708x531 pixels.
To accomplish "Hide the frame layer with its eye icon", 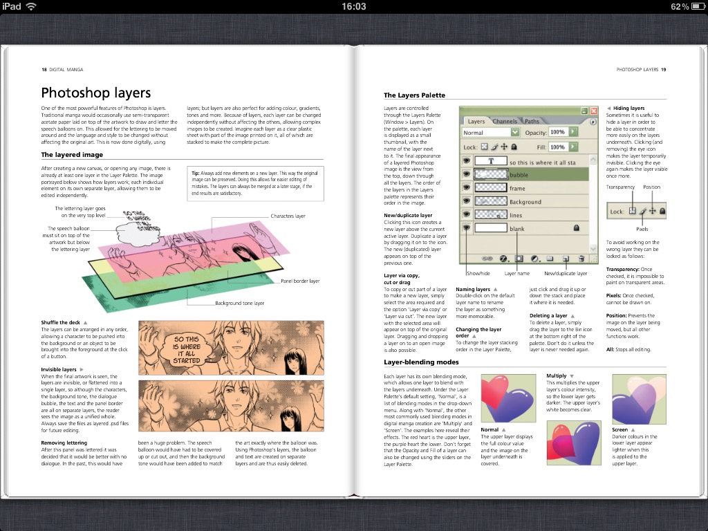I will (467, 188).
